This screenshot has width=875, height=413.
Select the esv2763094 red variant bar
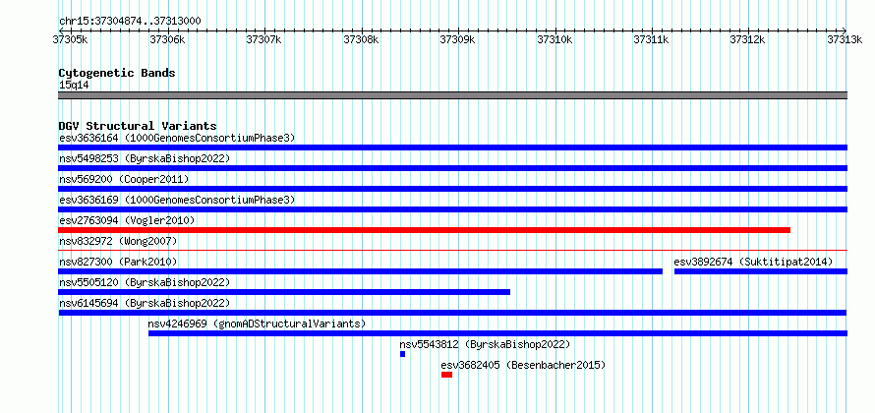pyautogui.click(x=424, y=230)
